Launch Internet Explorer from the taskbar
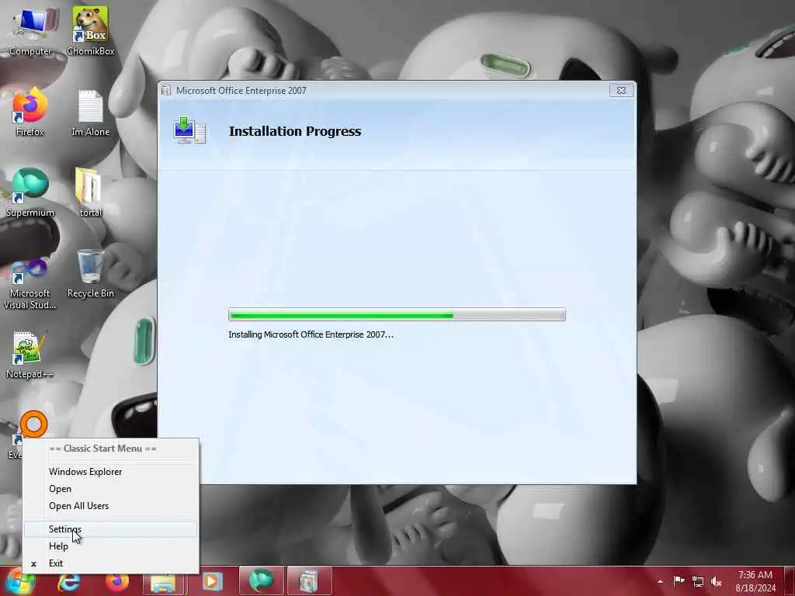 69,582
